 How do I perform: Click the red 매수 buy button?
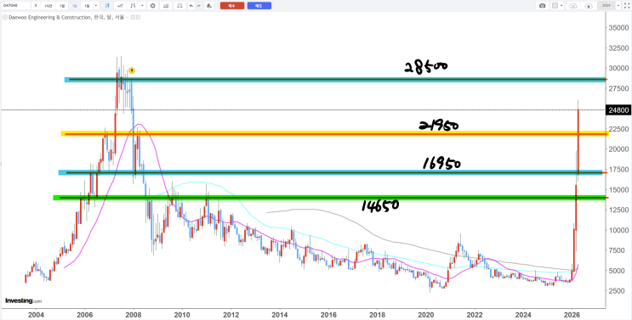click(x=232, y=6)
